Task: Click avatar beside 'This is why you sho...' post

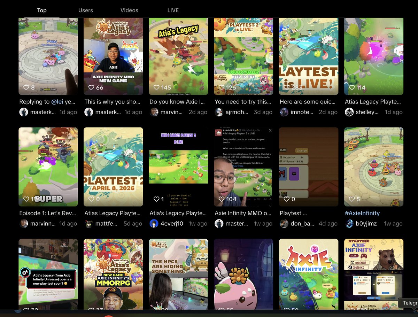Action: pos(89,112)
